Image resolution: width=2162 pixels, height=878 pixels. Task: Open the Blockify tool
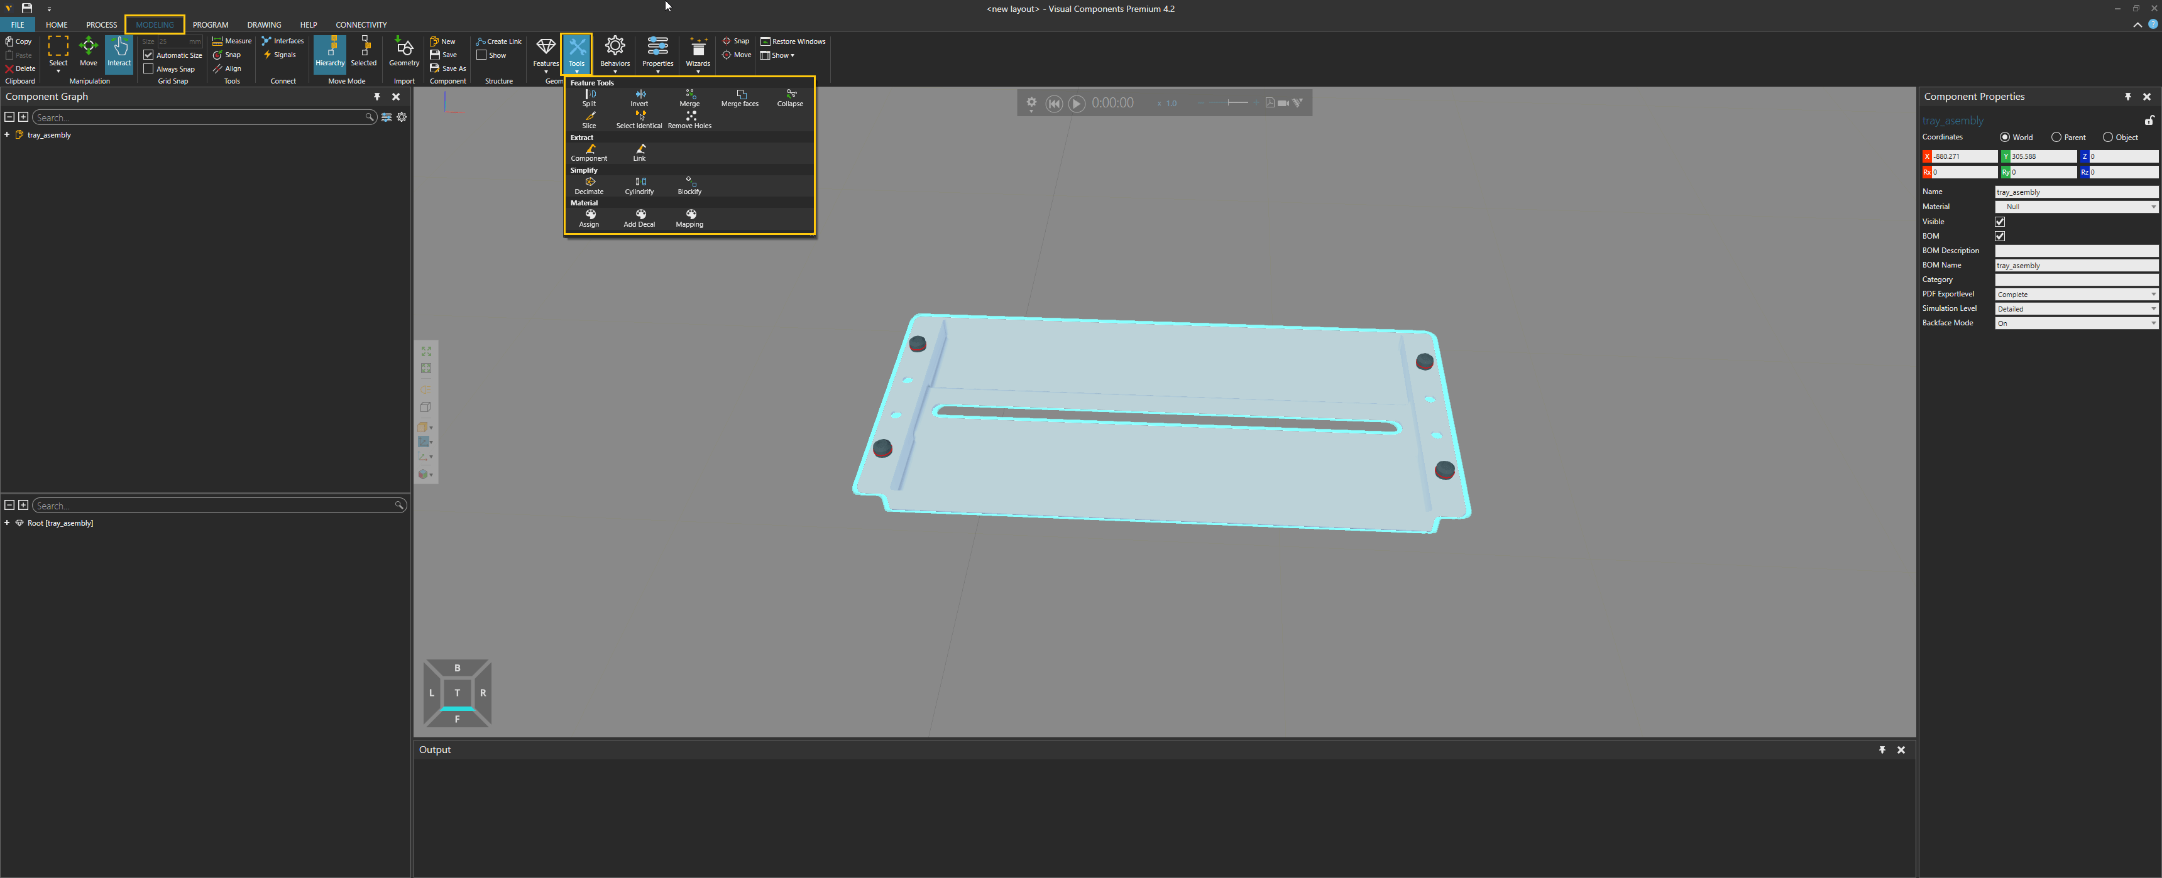tap(689, 185)
